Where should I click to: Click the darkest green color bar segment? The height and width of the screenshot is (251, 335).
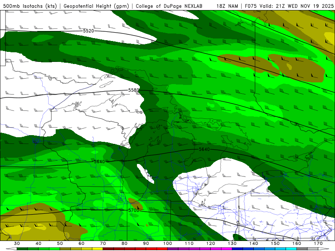(x=22, y=249)
